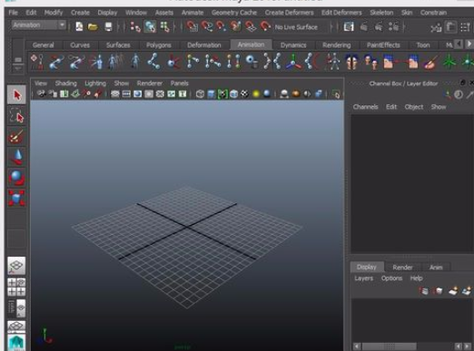Select the arrow Select tool
This screenshot has height=351, width=474.
click(x=16, y=95)
